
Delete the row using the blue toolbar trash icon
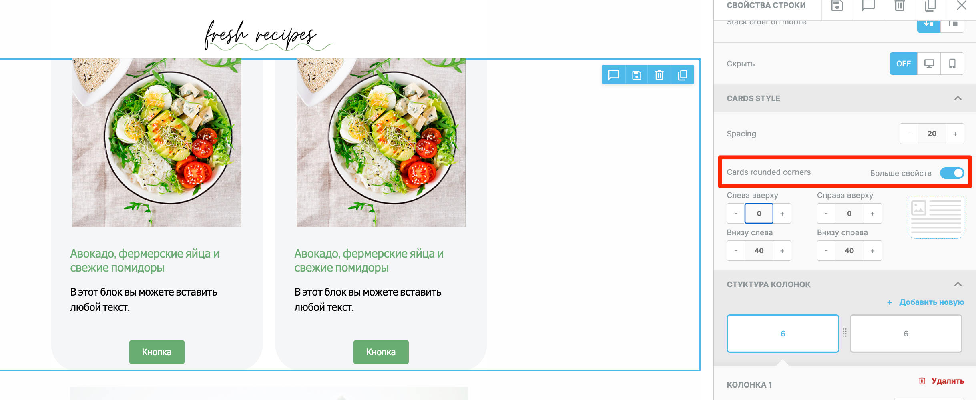pyautogui.click(x=659, y=75)
